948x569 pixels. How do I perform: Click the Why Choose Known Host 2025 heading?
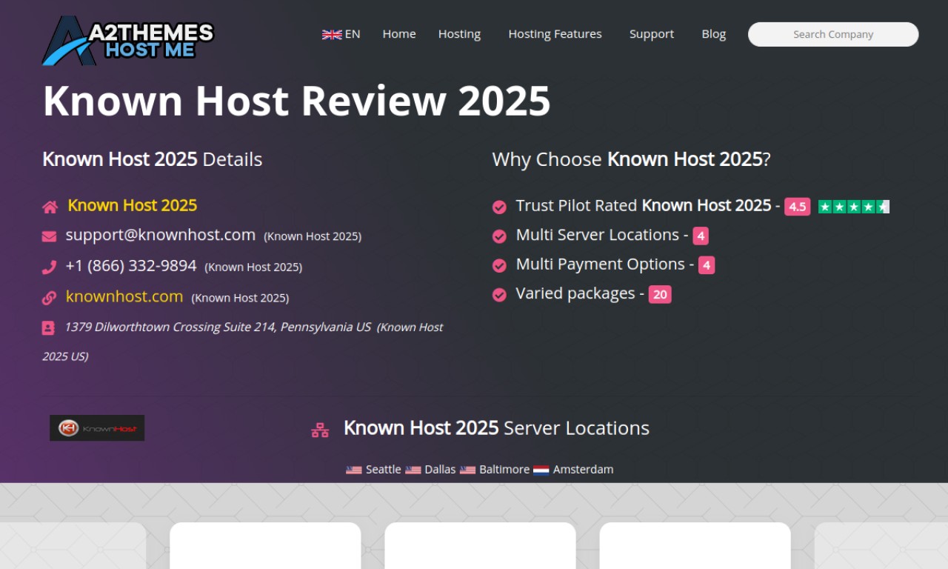(632, 159)
